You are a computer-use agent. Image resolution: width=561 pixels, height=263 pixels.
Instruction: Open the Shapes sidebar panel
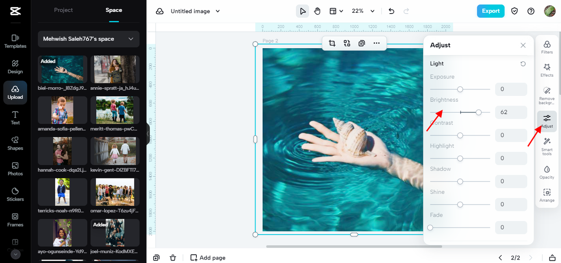pos(15,143)
